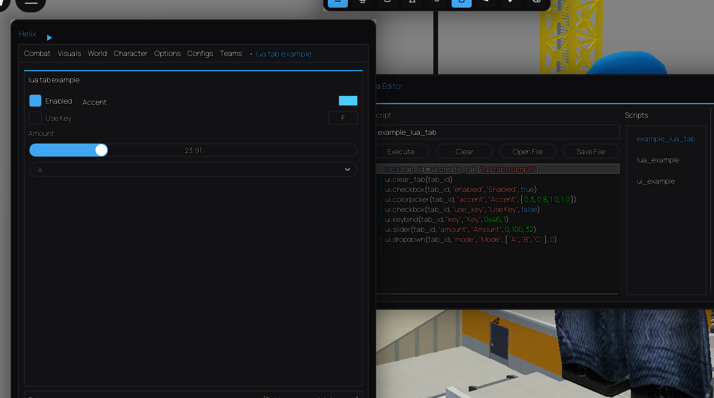Click the Helix window title
Viewport: 714px width, 398px height.
27,34
